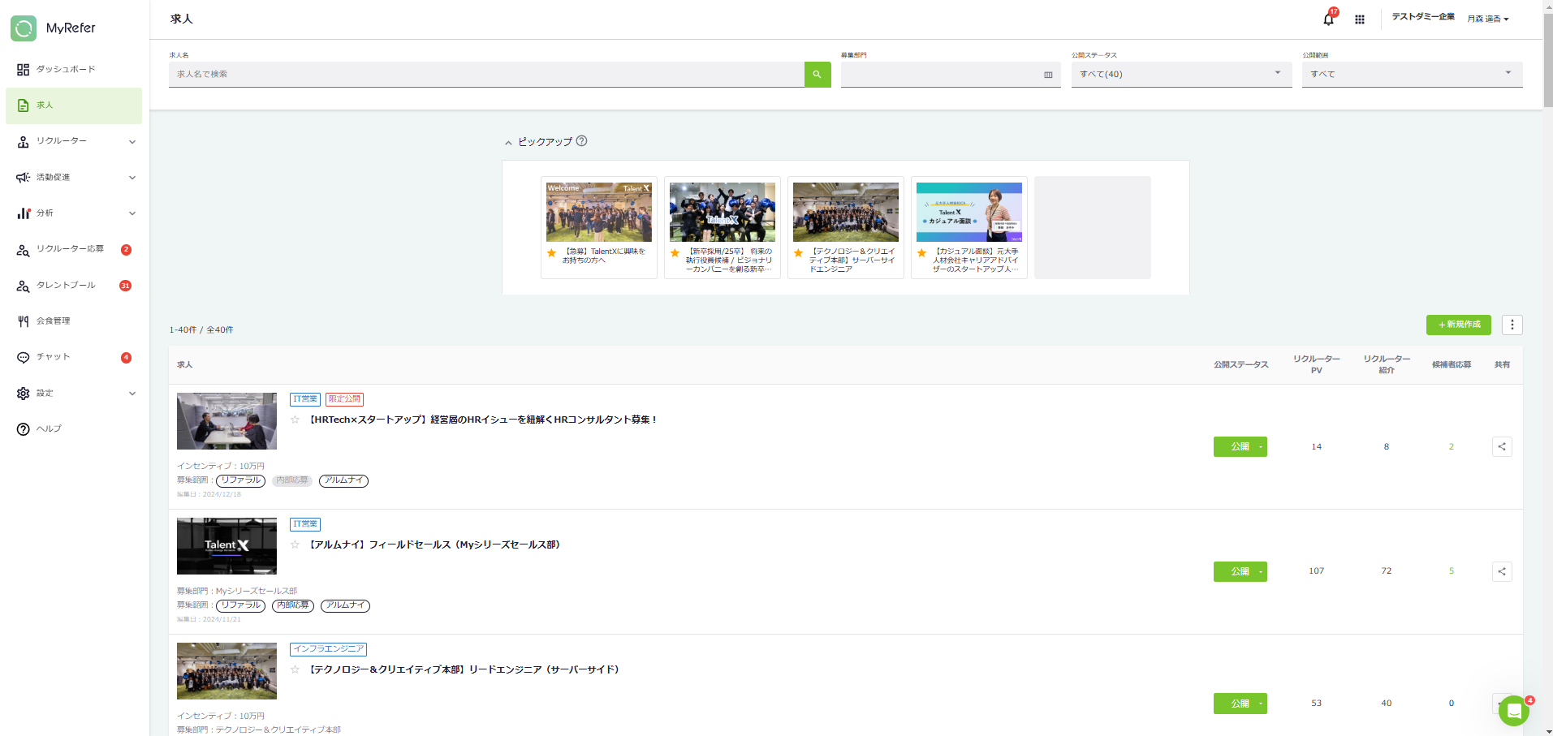
Task: Open the app launcher grid icon
Action: [x=1360, y=19]
